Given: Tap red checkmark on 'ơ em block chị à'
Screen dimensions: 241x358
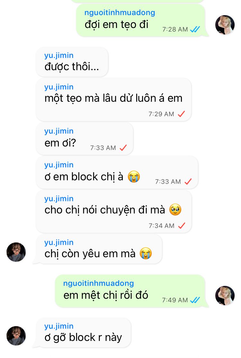Looking at the screenshot, I should pyautogui.click(x=188, y=182).
